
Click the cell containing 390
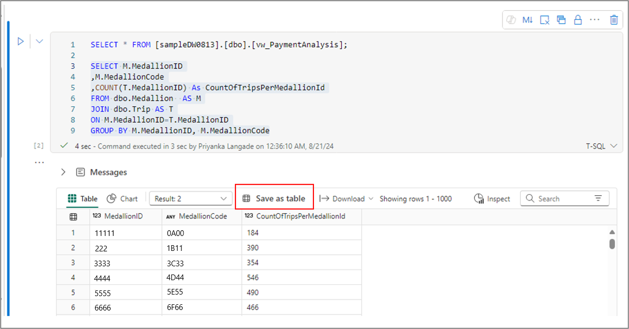click(302, 248)
